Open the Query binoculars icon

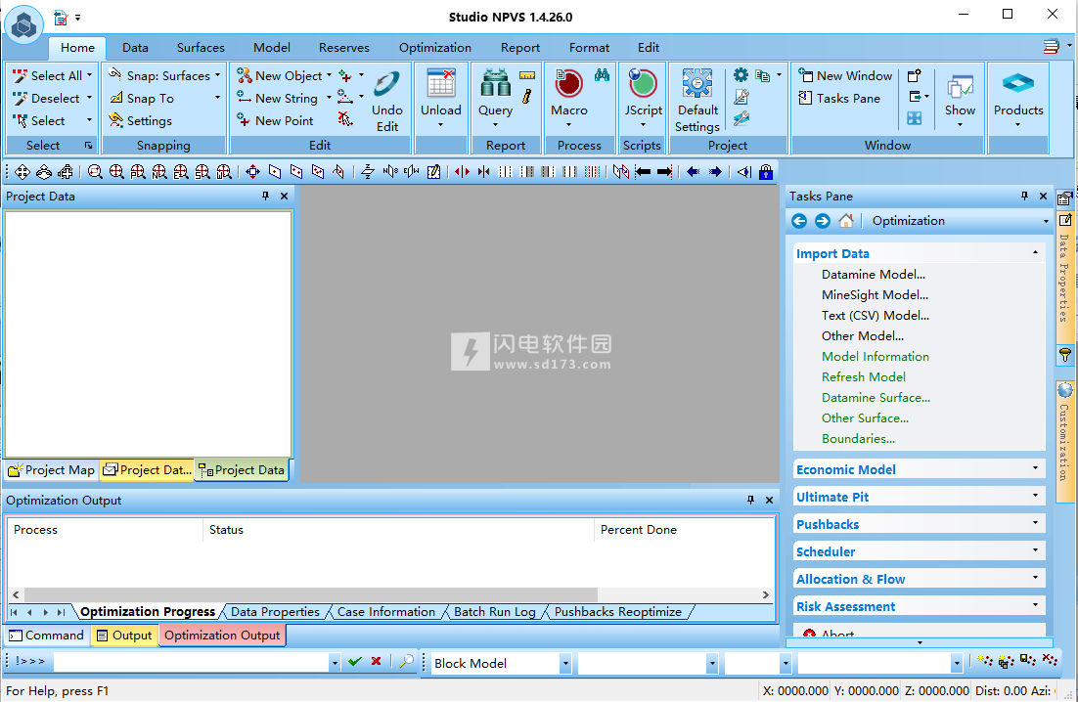coord(495,84)
